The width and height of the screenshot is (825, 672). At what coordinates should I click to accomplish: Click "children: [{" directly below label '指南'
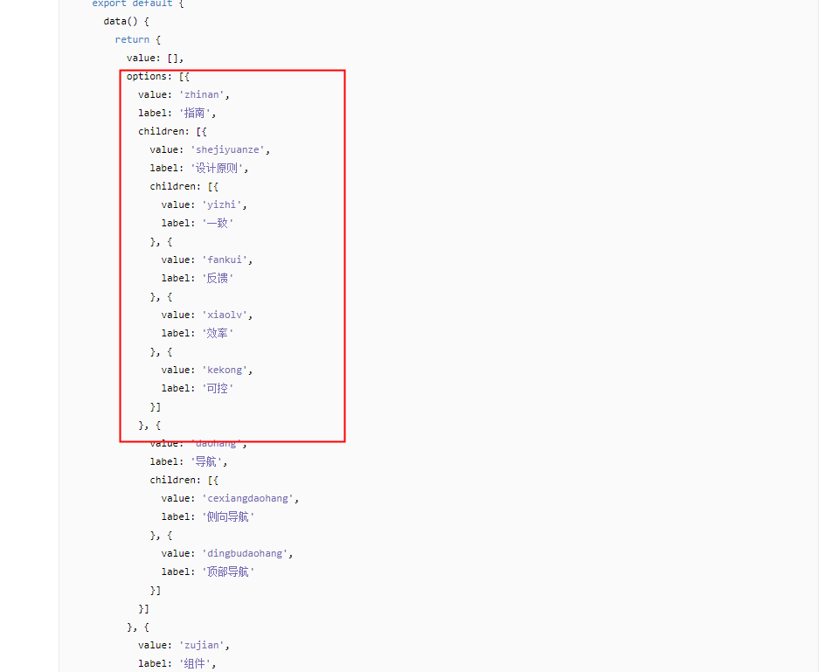[172, 132]
